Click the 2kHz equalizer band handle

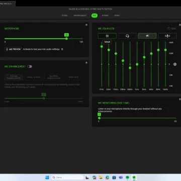pos(144,57)
